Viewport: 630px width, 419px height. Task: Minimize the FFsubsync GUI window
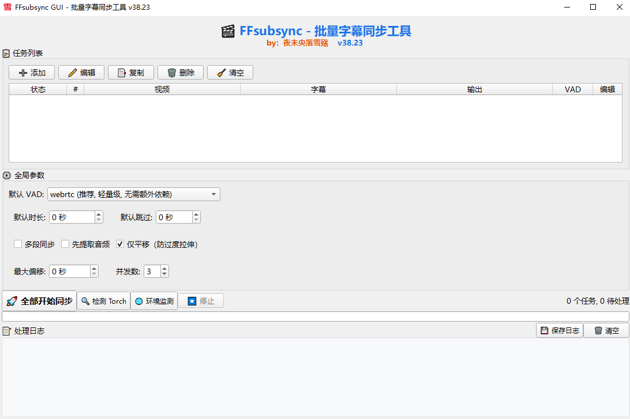(x=567, y=7)
